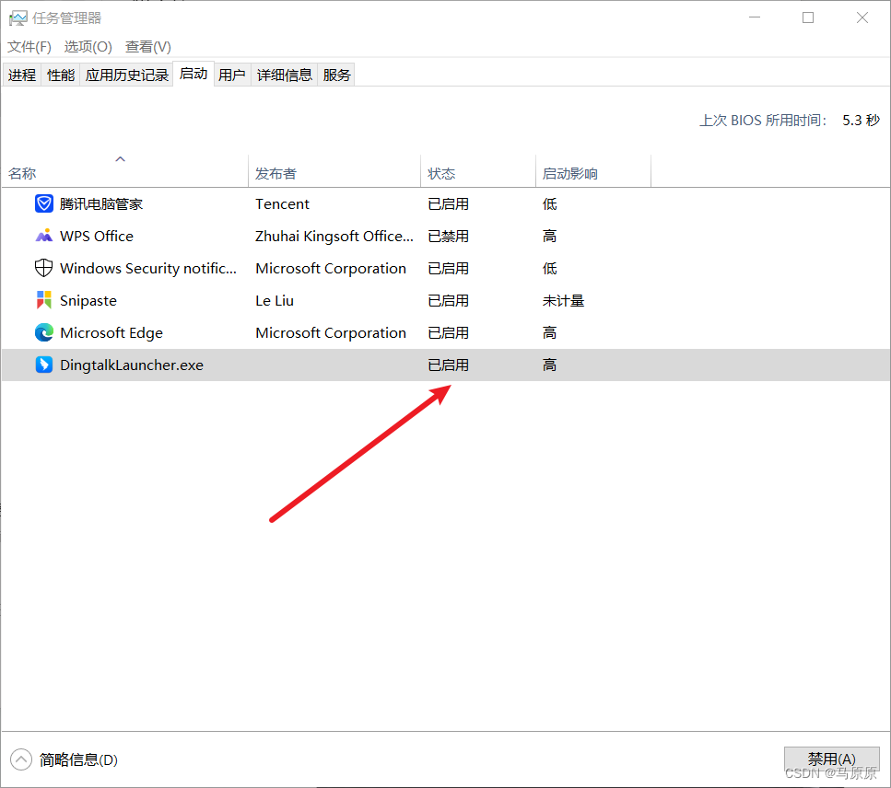Collapse to brief view with 简略信息 arrow icon

[x=21, y=759]
